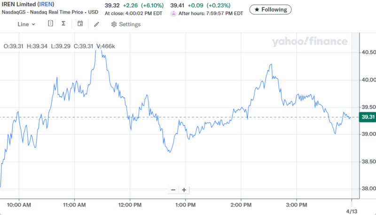The image size is (376, 215).
Task: Click the Yahoo Finance watermark logo
Action: [309, 42]
